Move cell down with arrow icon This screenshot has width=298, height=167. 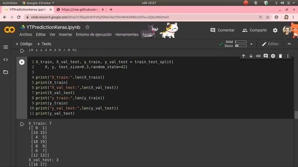tap(251, 56)
